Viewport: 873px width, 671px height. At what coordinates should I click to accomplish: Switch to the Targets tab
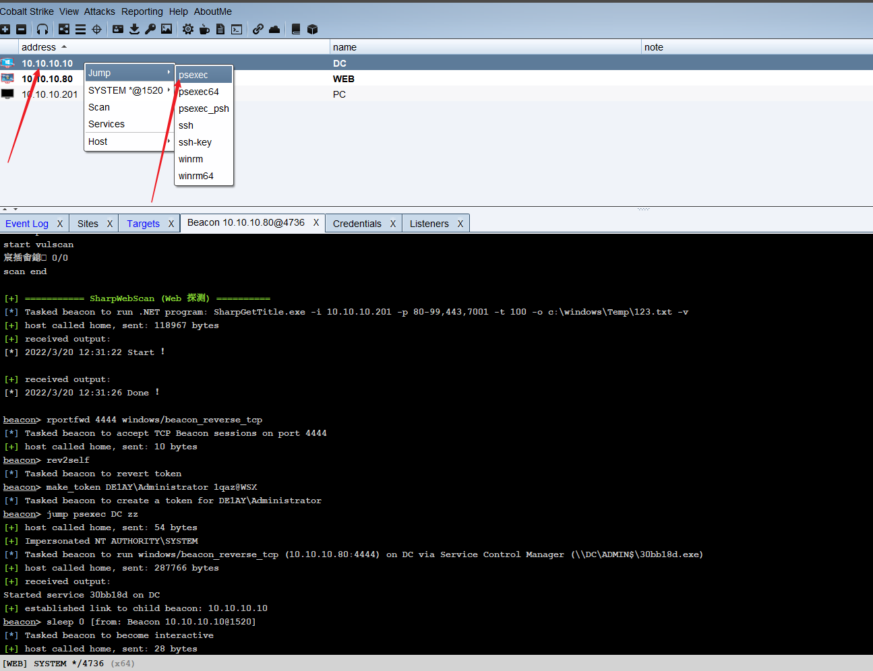click(143, 224)
